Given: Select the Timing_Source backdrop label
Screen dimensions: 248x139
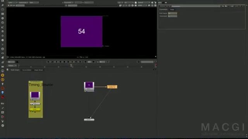Looking at the screenshot, I should [41, 85].
